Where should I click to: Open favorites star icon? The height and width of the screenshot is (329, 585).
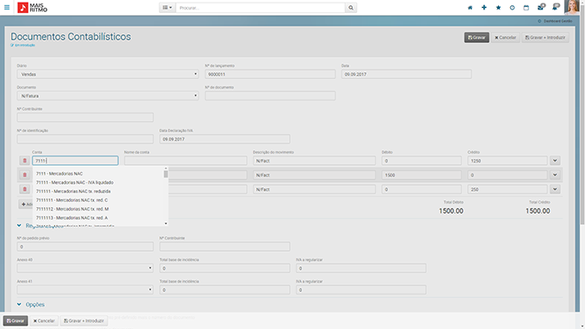pyautogui.click(x=498, y=8)
